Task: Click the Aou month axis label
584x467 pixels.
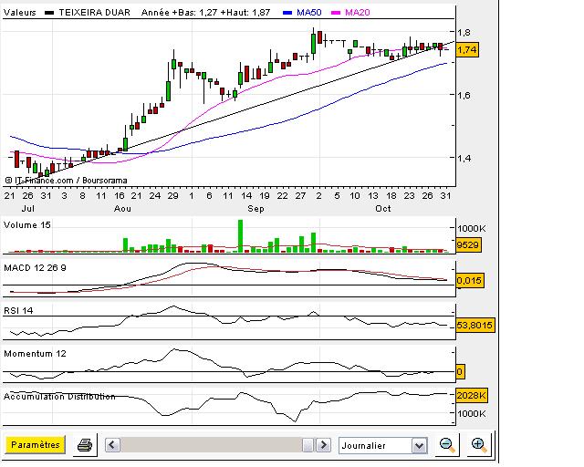Action: point(122,209)
